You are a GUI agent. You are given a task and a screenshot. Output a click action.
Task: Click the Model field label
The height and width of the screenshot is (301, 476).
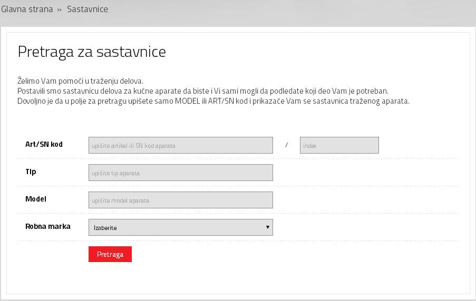tap(36, 199)
